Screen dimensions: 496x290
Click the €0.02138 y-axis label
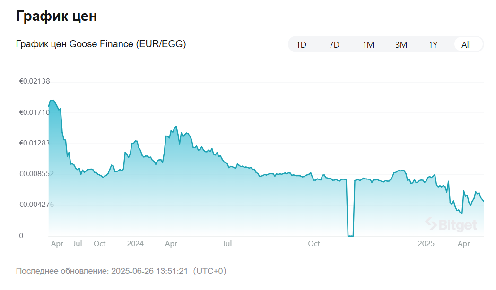[x=35, y=81]
